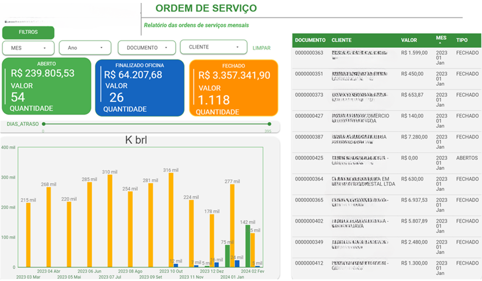Select document 0000000427 in table
The width and height of the screenshot is (482, 281).
click(309, 116)
